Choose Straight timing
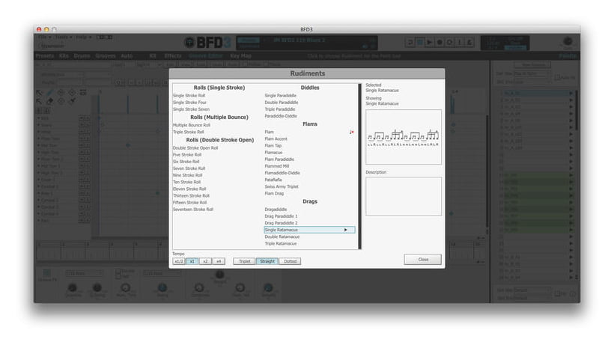 (x=267, y=261)
